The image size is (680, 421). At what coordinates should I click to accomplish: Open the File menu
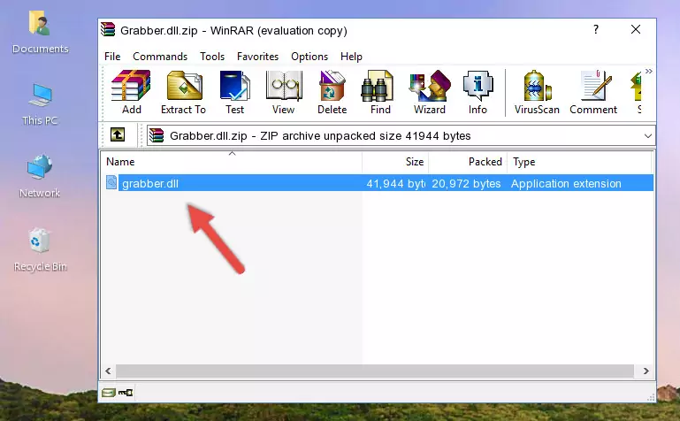(112, 57)
